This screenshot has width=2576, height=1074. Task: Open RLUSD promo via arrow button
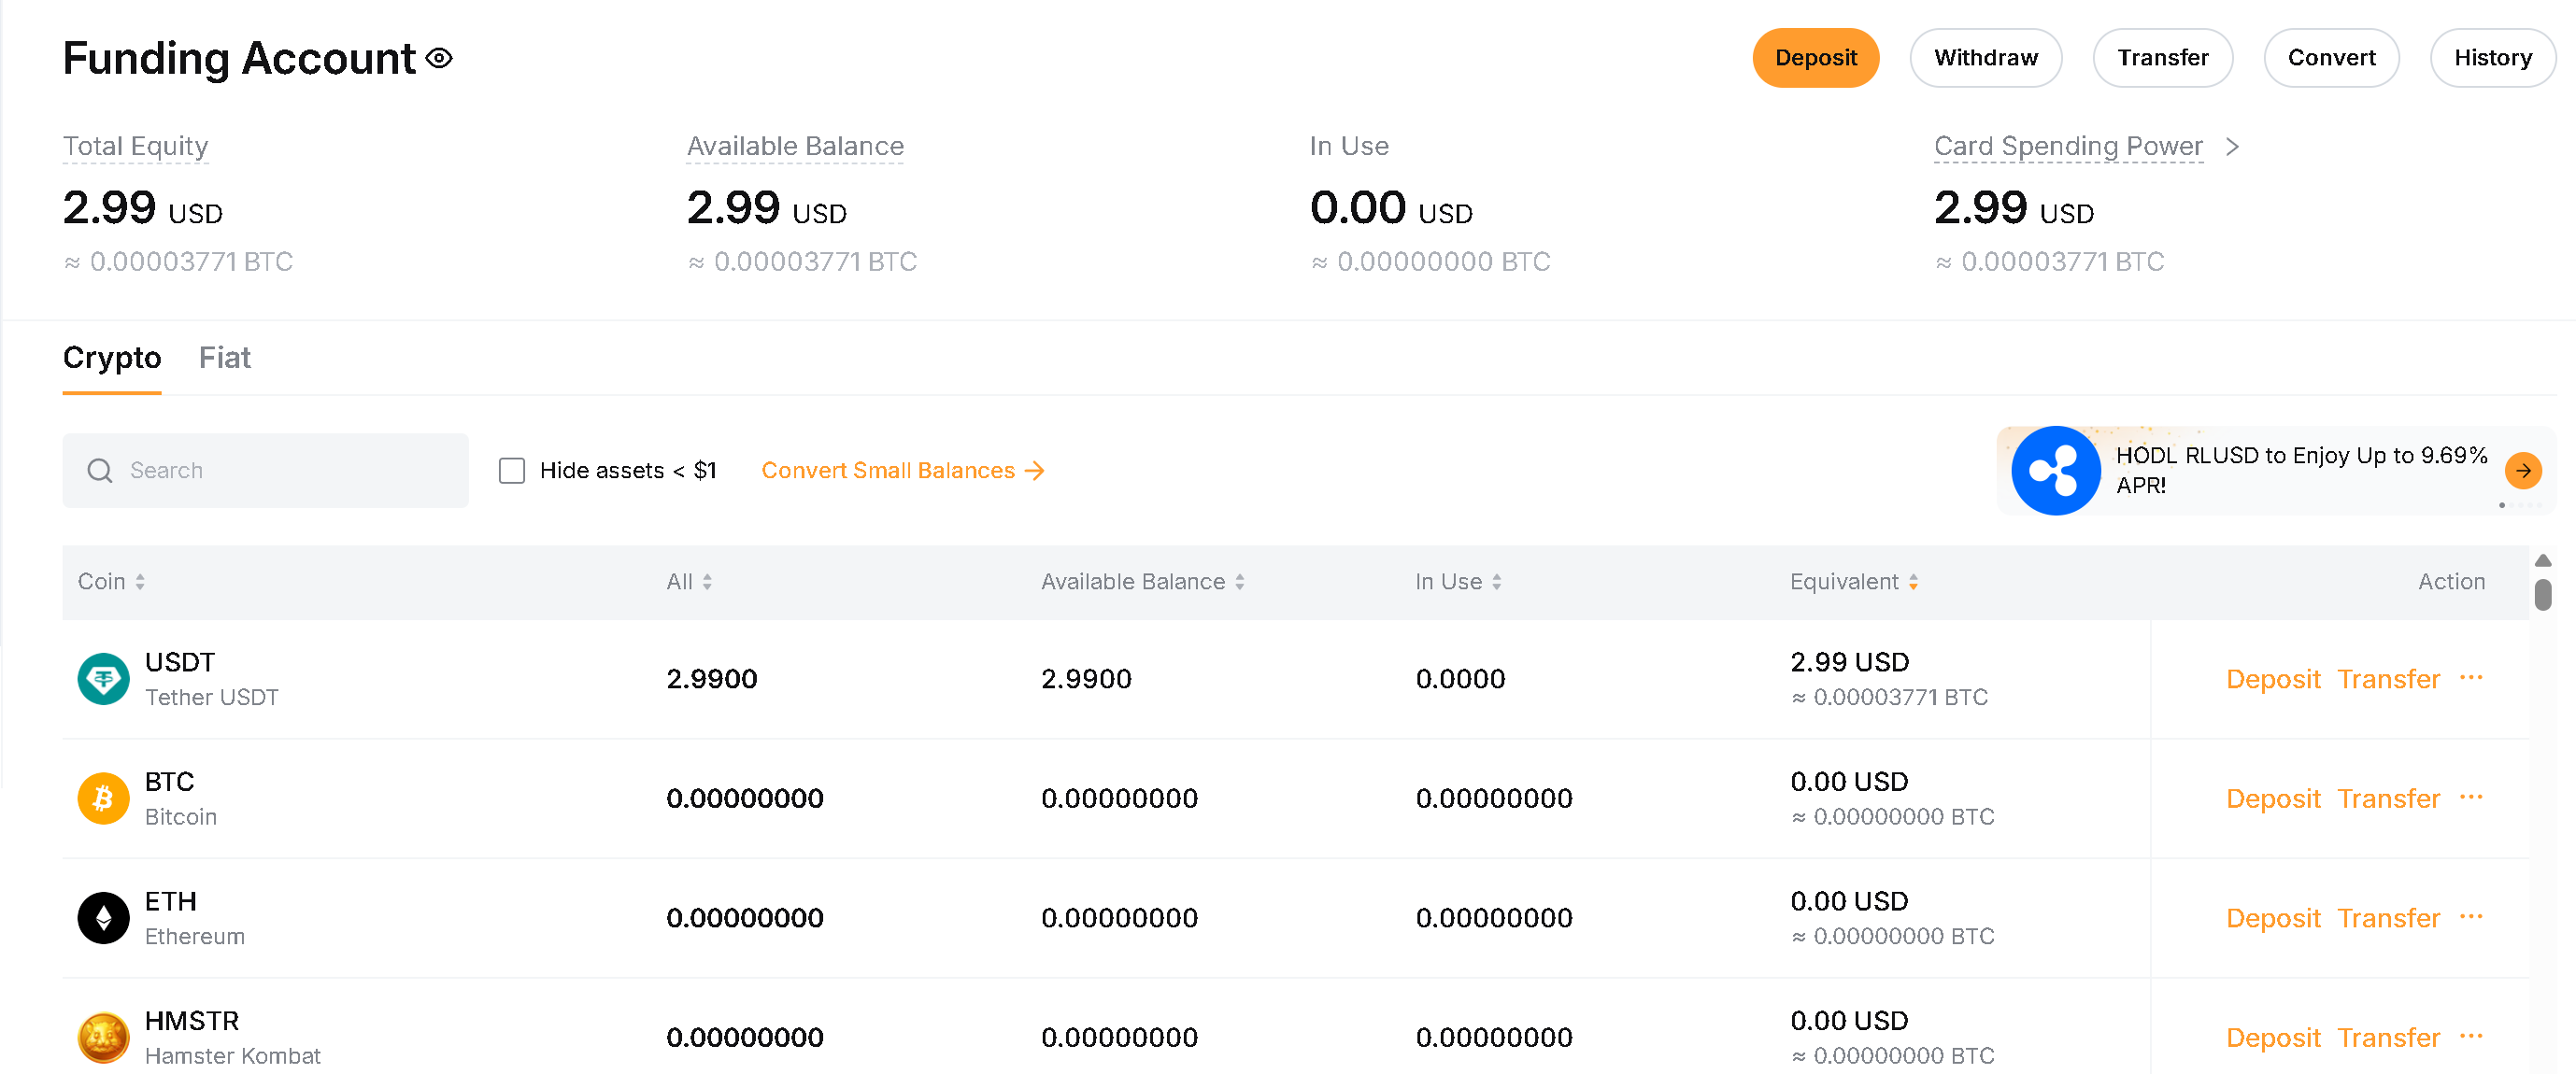pos(2523,471)
